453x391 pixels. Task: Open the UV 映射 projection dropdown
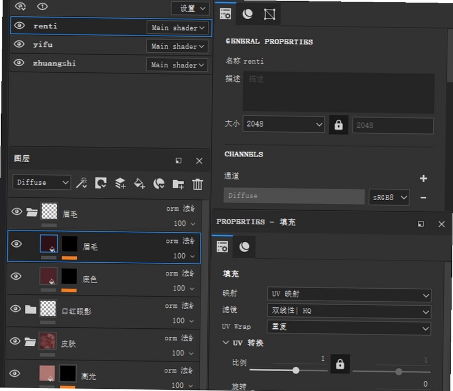(x=349, y=294)
